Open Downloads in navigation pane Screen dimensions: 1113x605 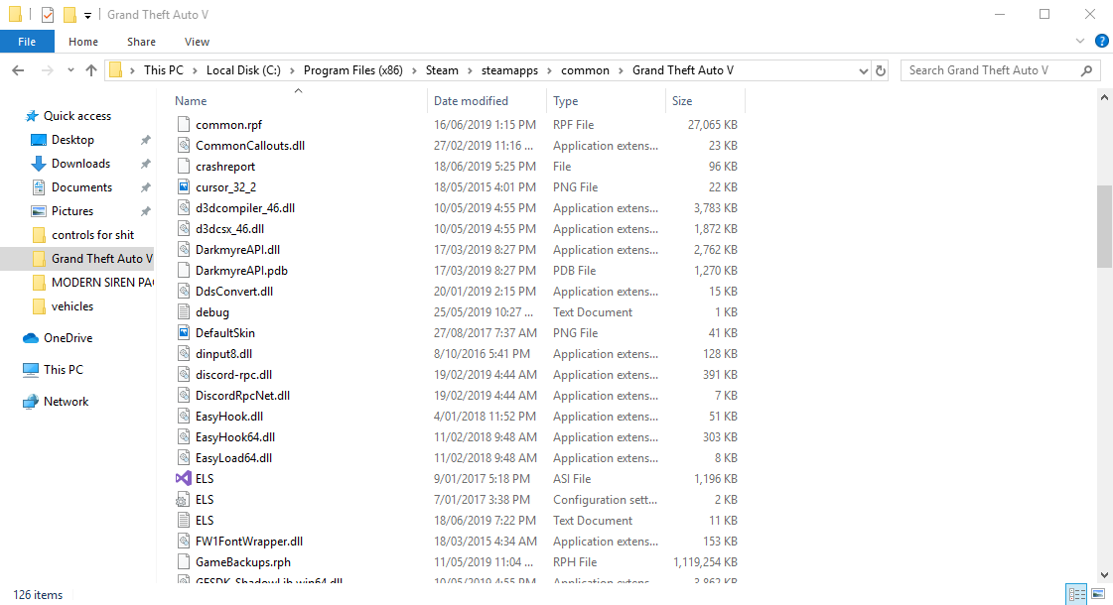tap(81, 163)
